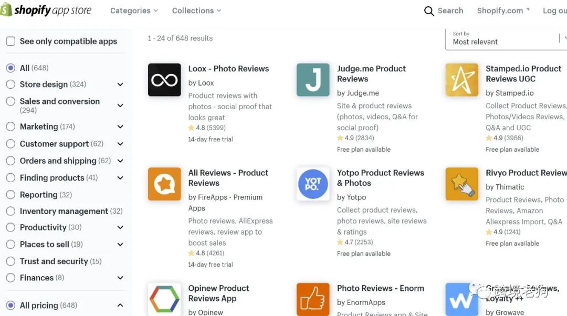Click Loox '14-day free trial' text
The width and height of the screenshot is (567, 316).
[211, 139]
